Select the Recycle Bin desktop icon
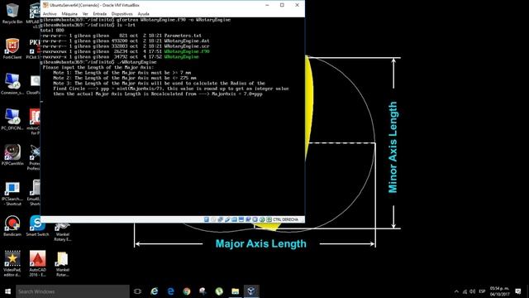The height and width of the screenshot is (298, 529). coord(12,13)
